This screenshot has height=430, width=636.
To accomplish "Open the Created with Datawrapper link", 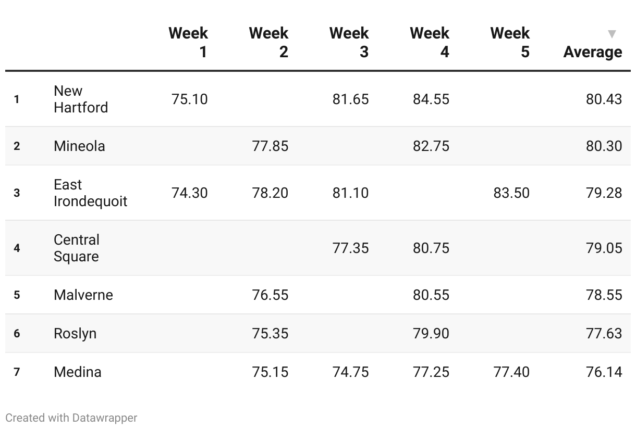I will click(71, 418).
